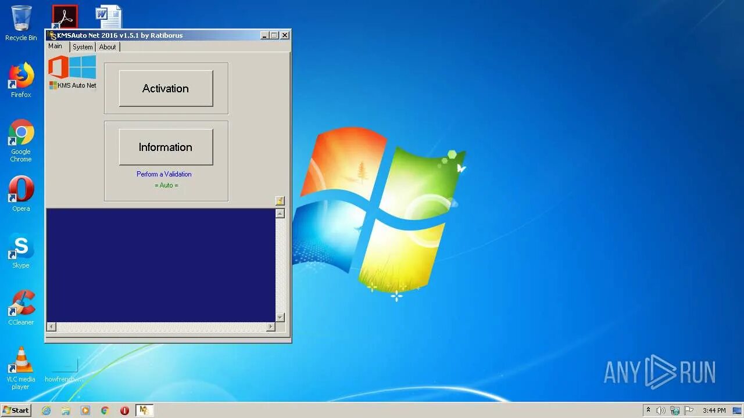Click the log scrollbar up arrow
The height and width of the screenshot is (418, 744).
(x=280, y=214)
